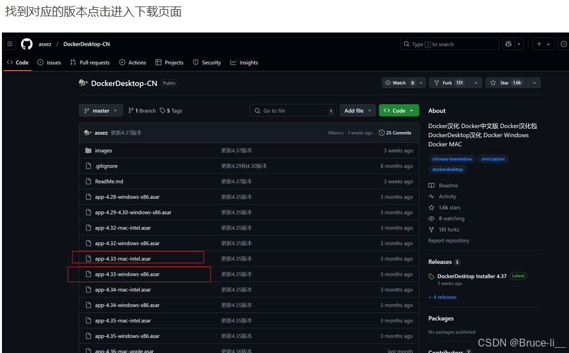Open app-4.35-mac-intel.asar
The height and width of the screenshot is (353, 569).
click(x=123, y=320)
